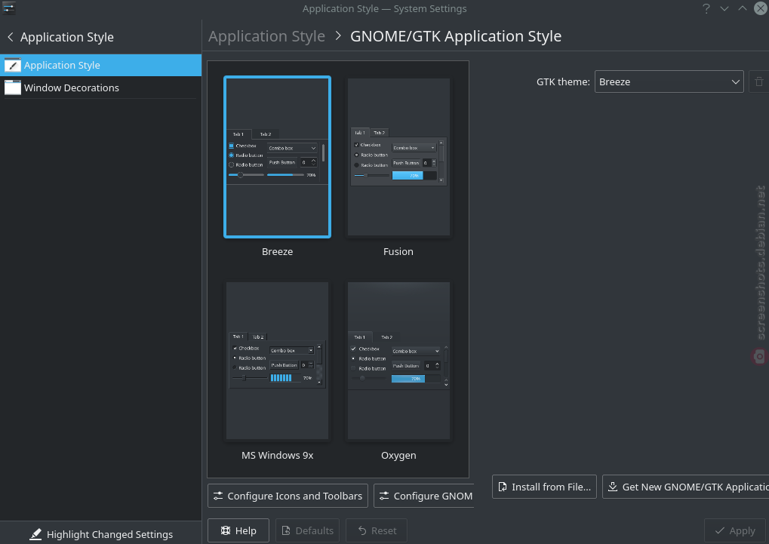Click Install from File button
The height and width of the screenshot is (544, 769).
click(x=544, y=487)
